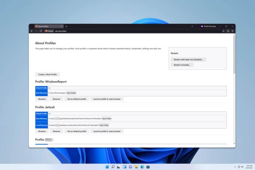Viewport: 255px width, 170px height.
Task: Open the Firefox hamburger menu
Action: pyautogui.click(x=232, y=31)
